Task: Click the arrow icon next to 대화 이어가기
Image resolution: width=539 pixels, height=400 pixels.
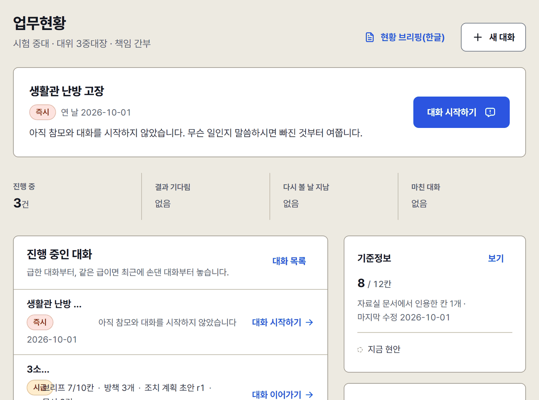Action: 309,395
